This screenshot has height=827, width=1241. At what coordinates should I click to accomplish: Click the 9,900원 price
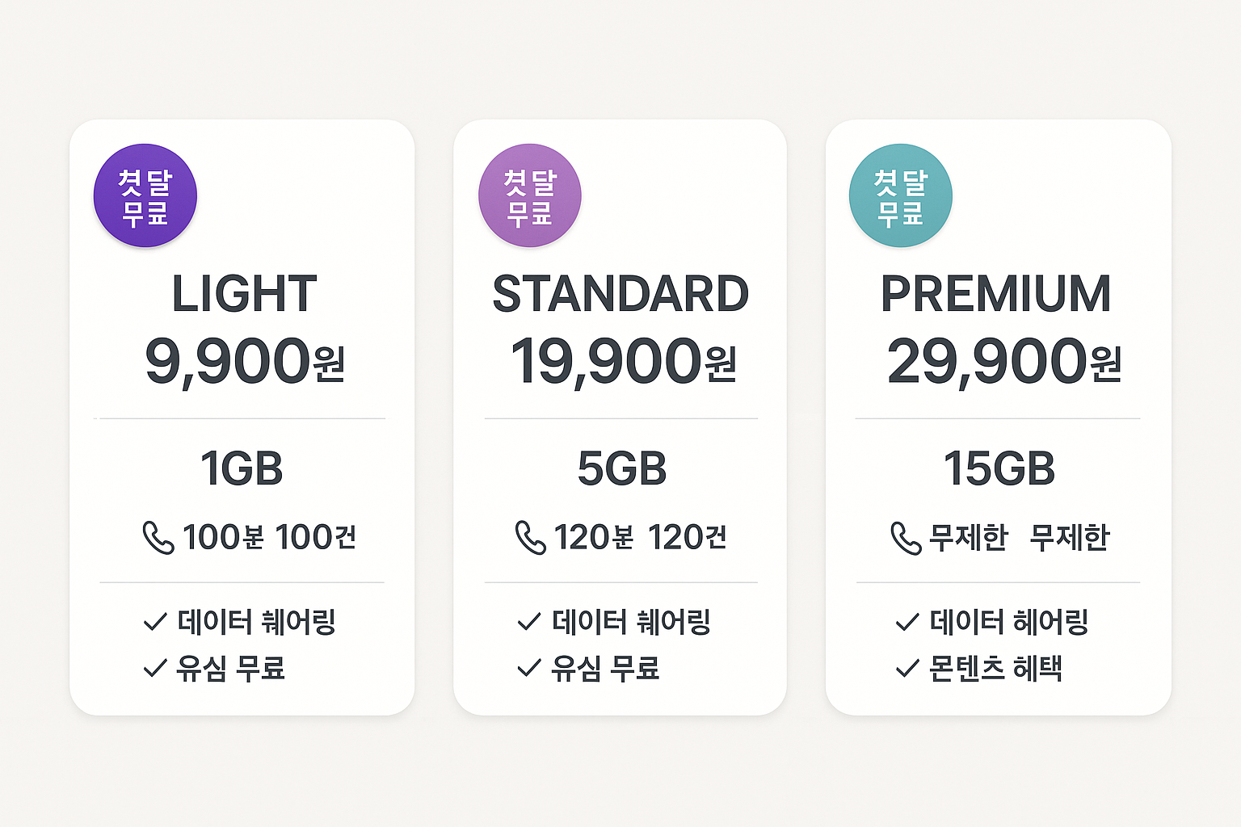click(x=246, y=362)
